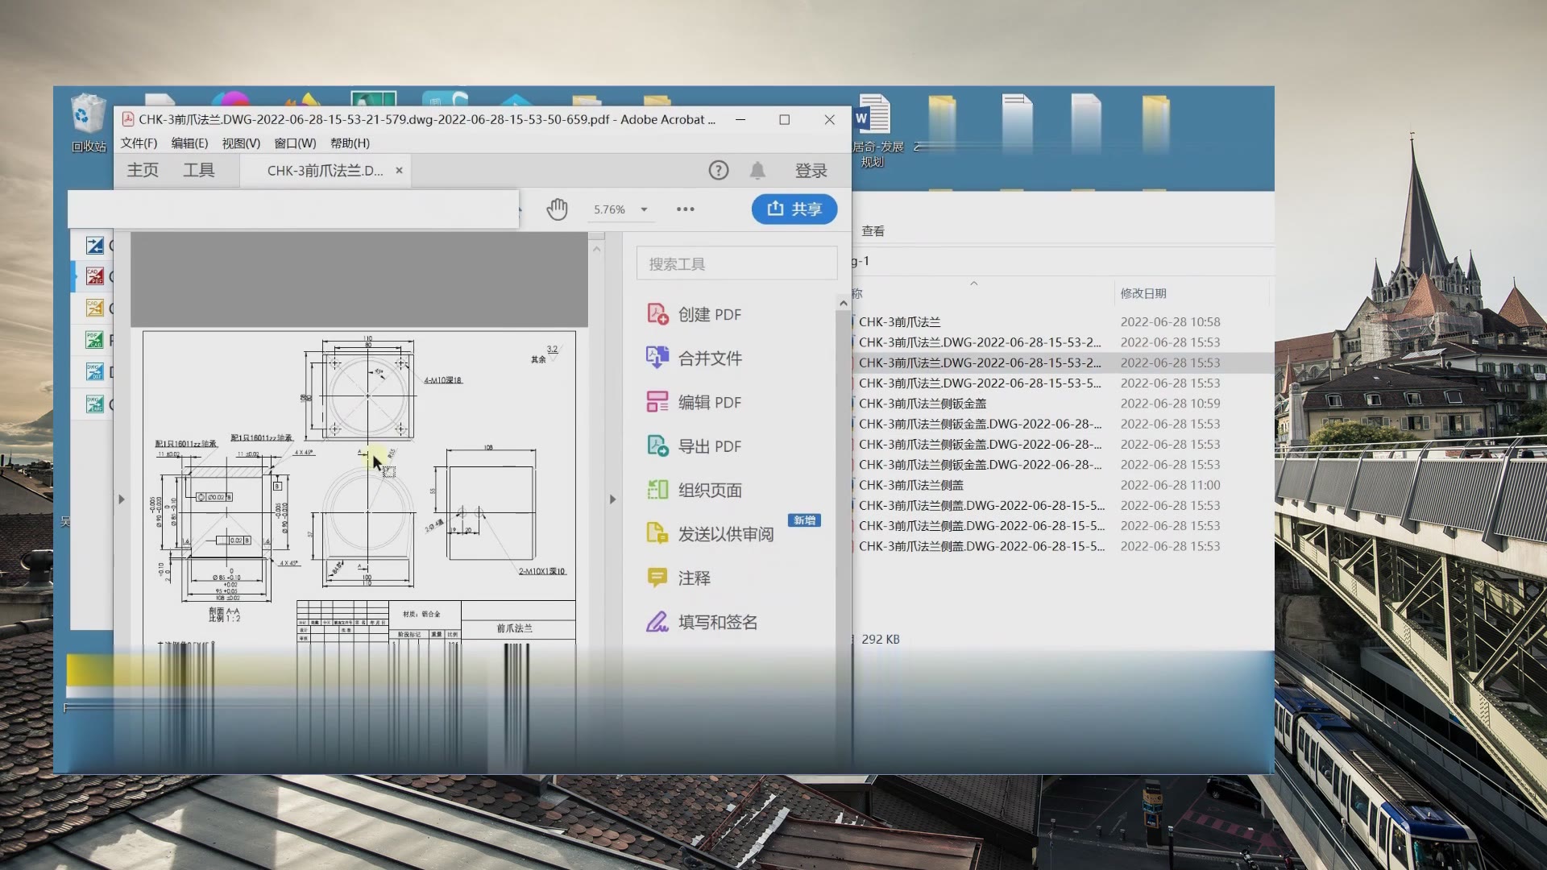The height and width of the screenshot is (870, 1547).
Task: Switch to the 工具 tab
Action: [201, 169]
